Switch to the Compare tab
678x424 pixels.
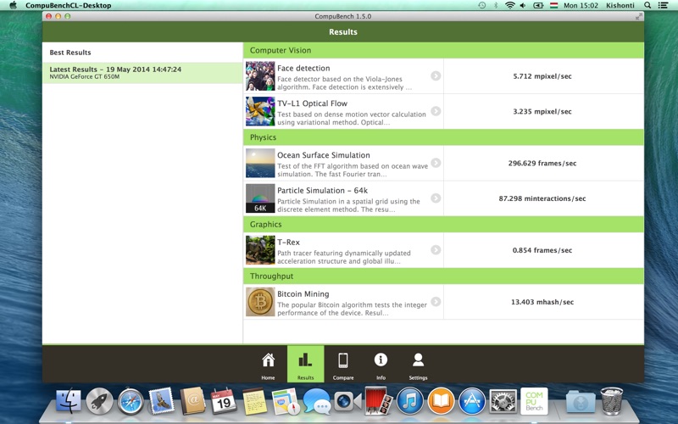pyautogui.click(x=343, y=365)
